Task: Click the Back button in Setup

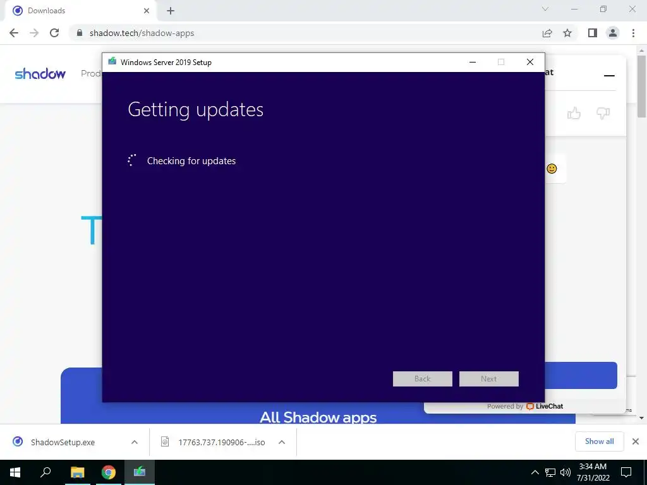Action: click(423, 379)
